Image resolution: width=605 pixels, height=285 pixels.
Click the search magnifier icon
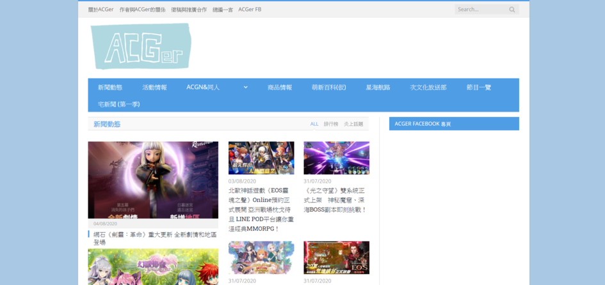[x=512, y=10]
